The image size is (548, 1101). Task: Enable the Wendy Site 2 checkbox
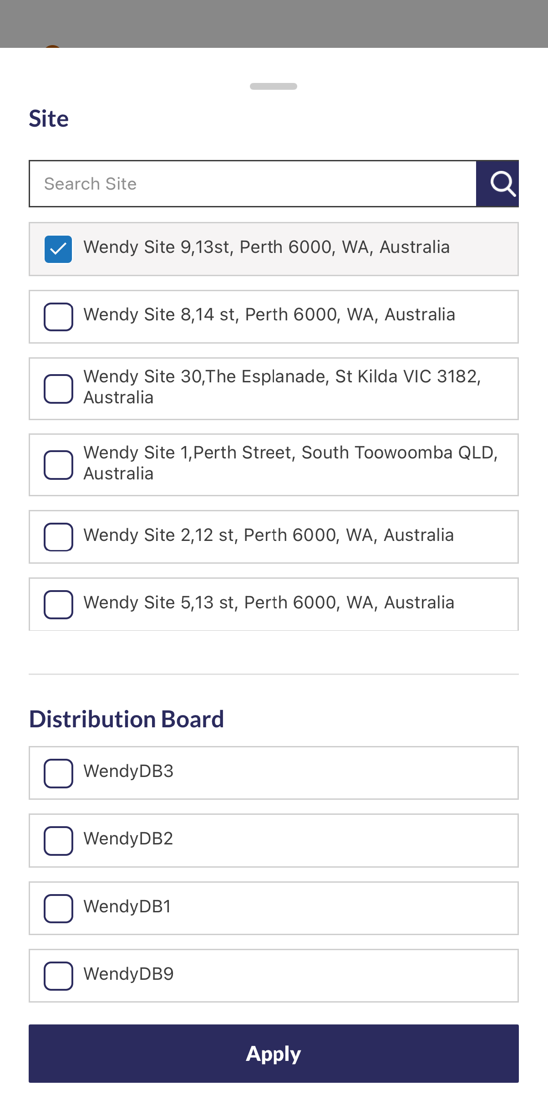(x=58, y=537)
